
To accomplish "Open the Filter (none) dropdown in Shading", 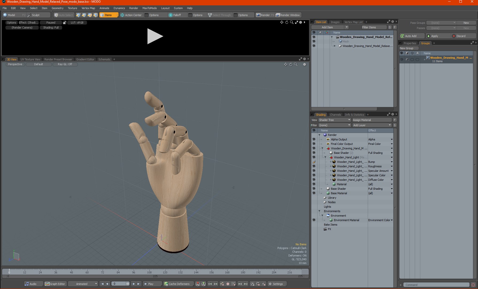I will [334, 125].
